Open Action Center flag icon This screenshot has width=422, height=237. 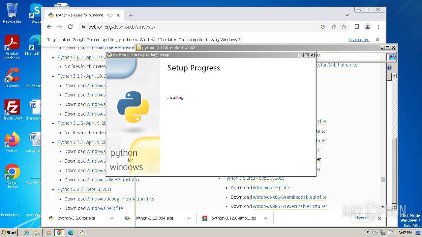(391, 233)
